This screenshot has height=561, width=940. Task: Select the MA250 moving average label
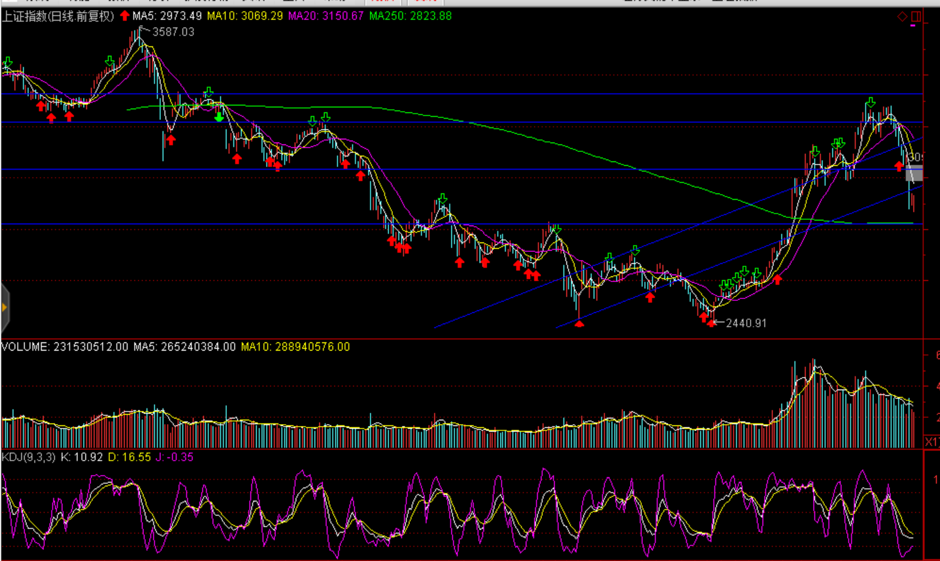click(410, 16)
